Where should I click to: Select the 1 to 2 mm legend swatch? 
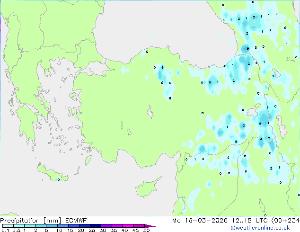pyautogui.click(x=30, y=226)
